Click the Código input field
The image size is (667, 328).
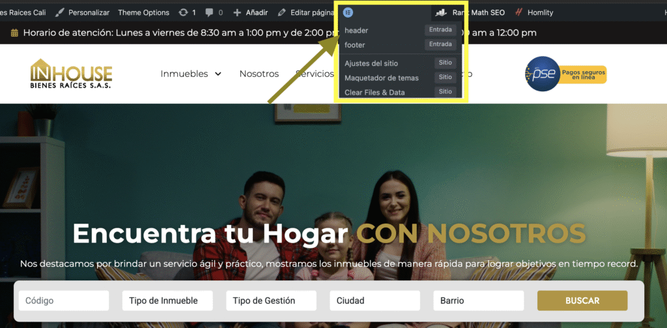point(64,301)
